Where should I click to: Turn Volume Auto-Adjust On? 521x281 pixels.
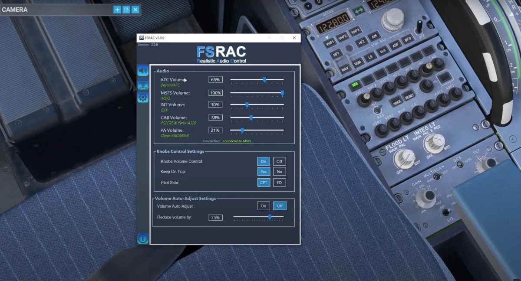[x=264, y=206]
